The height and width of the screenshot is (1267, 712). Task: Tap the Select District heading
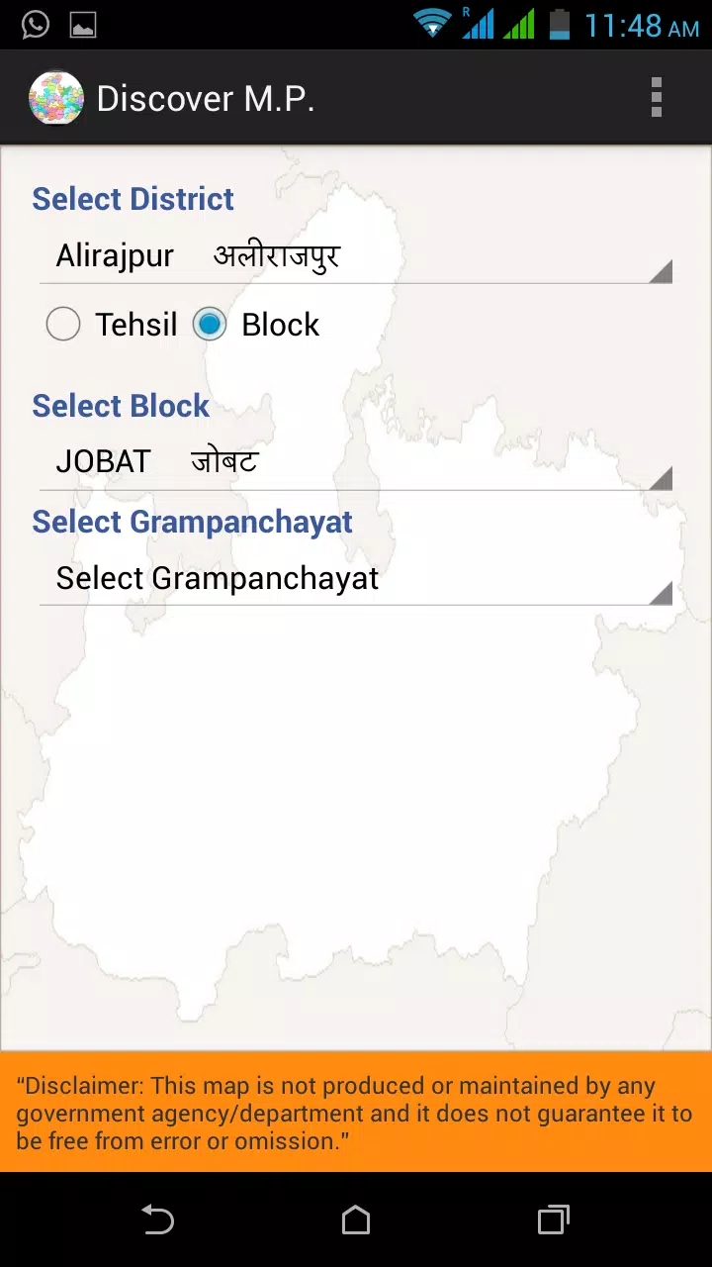point(133,199)
